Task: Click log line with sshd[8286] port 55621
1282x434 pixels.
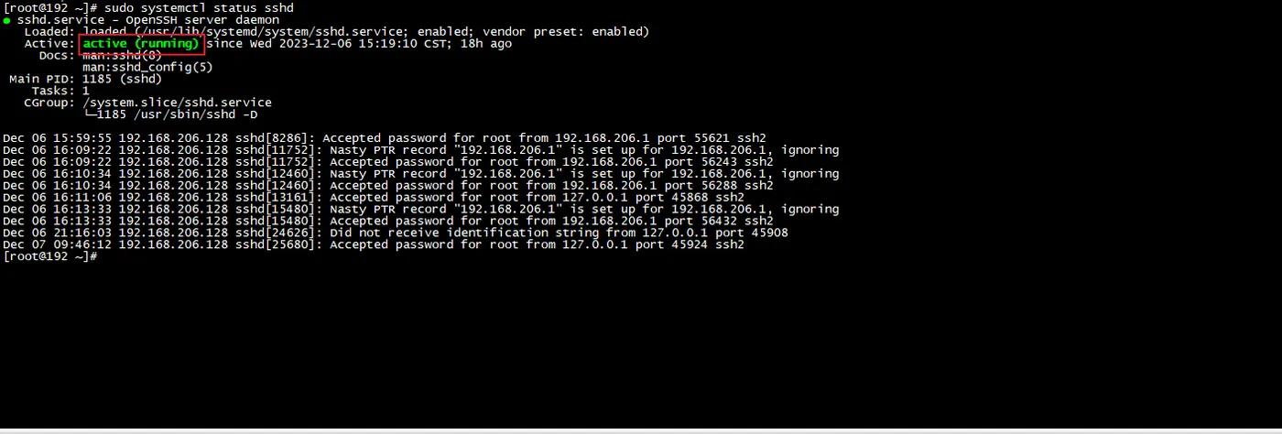Action: pyautogui.click(x=385, y=138)
